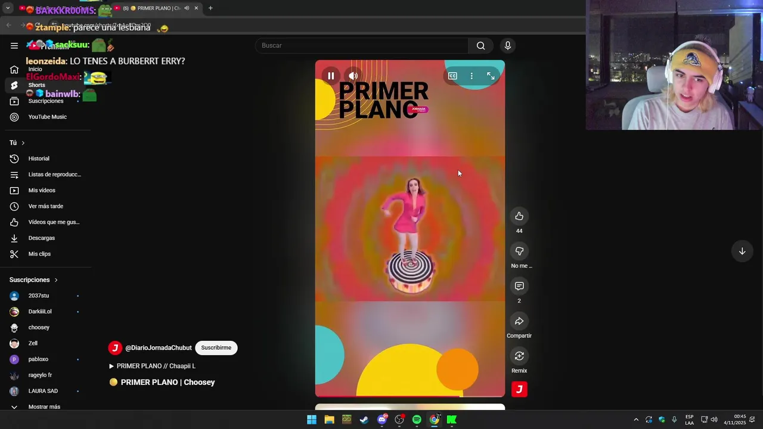The height and width of the screenshot is (429, 763).
Task: Show hidden system tray icons
Action: (x=636, y=419)
